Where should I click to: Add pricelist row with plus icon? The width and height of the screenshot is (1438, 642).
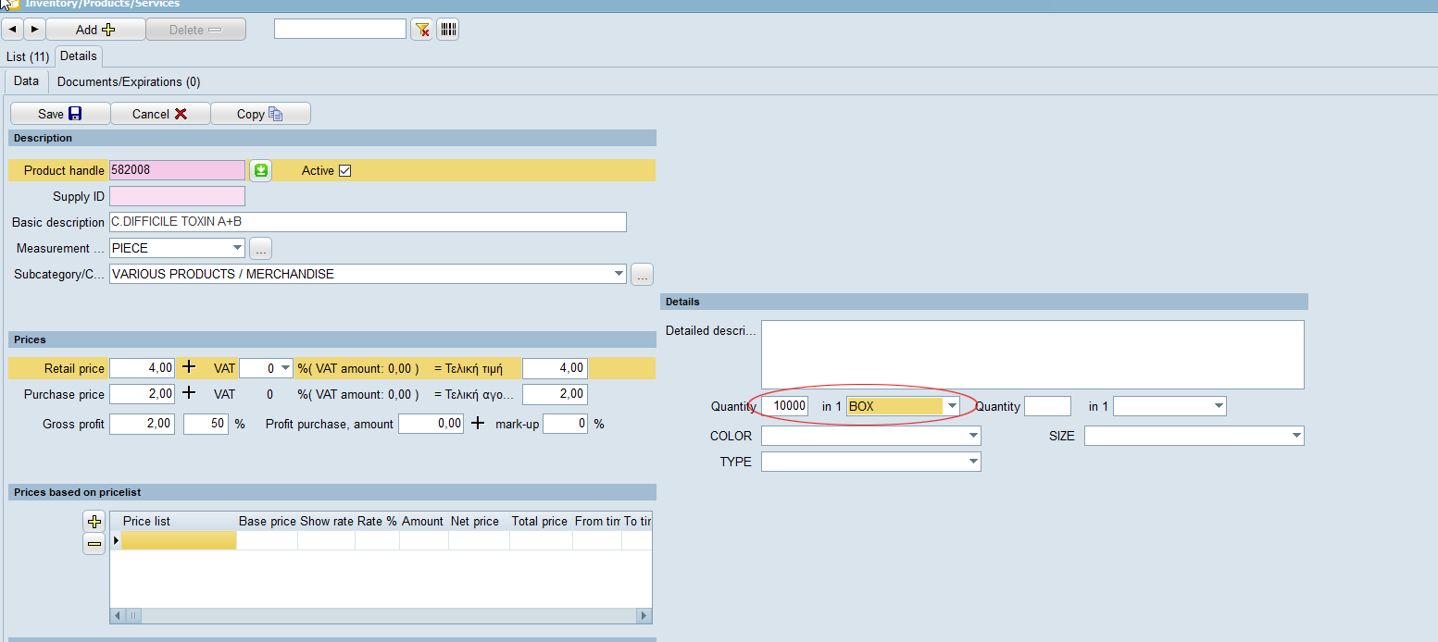click(x=94, y=522)
